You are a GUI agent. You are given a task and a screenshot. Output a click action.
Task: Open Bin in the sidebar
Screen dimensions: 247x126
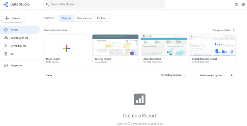(x=20, y=54)
